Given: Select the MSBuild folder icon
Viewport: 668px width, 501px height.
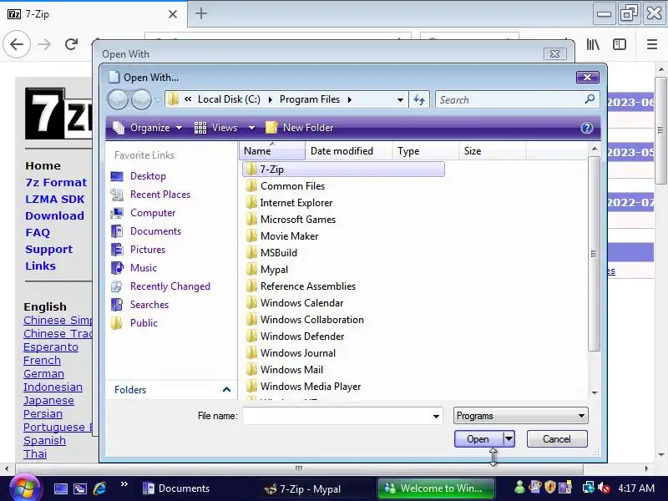Looking at the screenshot, I should 251,253.
